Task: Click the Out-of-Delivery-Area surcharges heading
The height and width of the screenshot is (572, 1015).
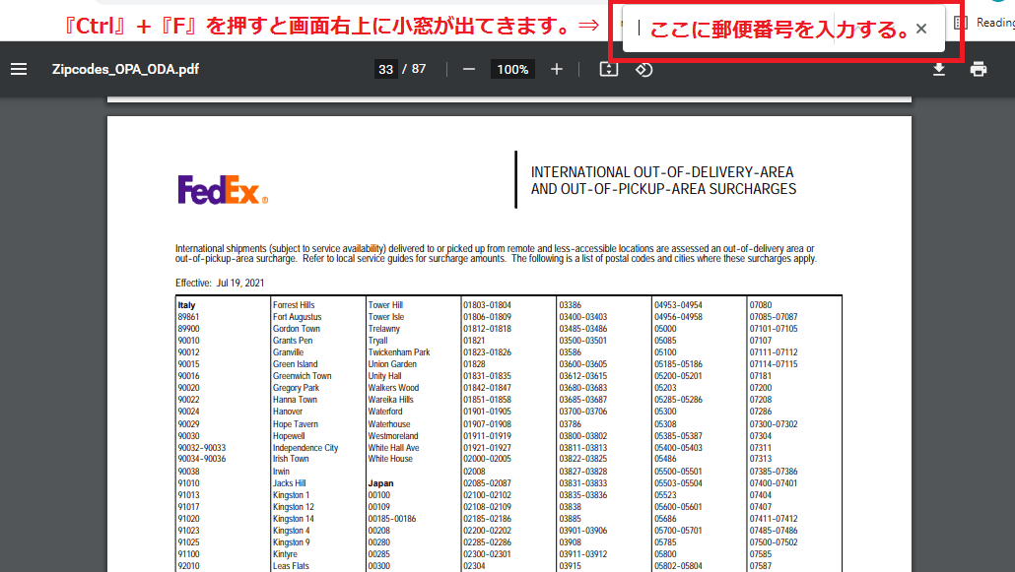Action: point(663,180)
